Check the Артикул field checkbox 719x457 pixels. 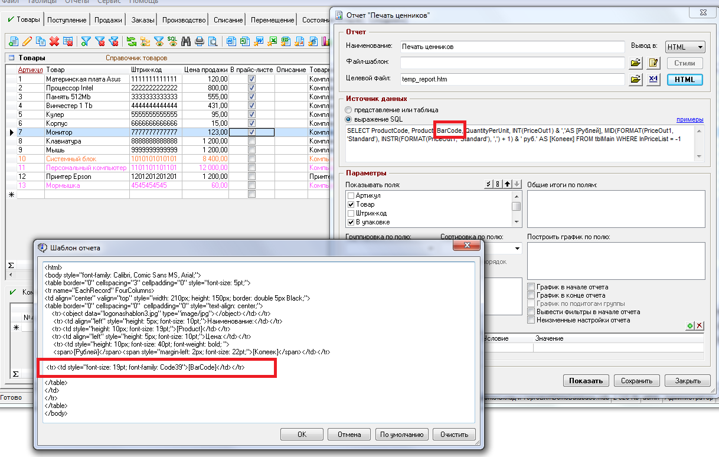pos(351,196)
